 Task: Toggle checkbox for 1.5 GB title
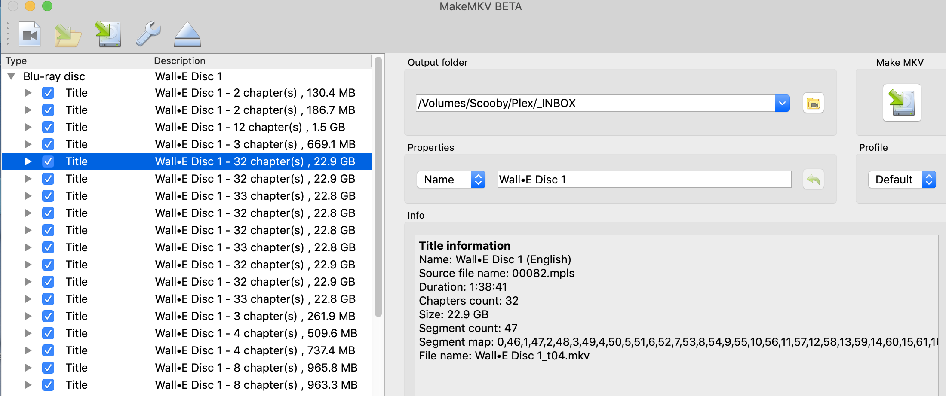(x=48, y=127)
